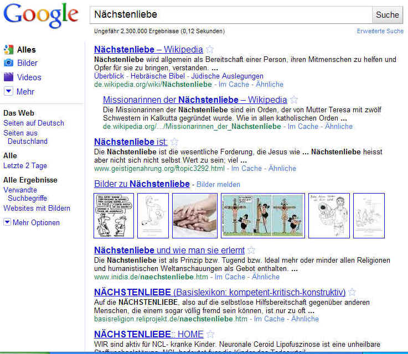The image size is (408, 354).
Task: Open the Hebräische Bibel sitelink
Action: pos(158,76)
